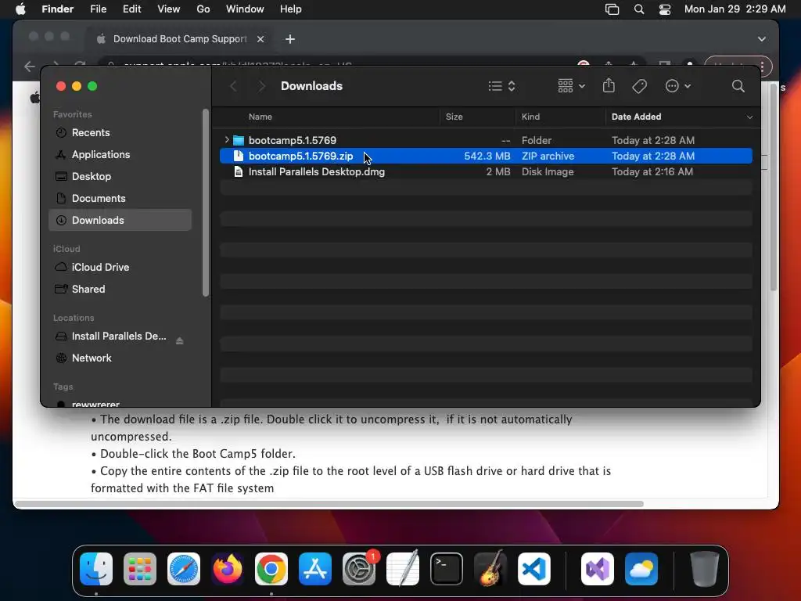Launch Firefox from the Dock
This screenshot has width=801, height=601.
228,568
